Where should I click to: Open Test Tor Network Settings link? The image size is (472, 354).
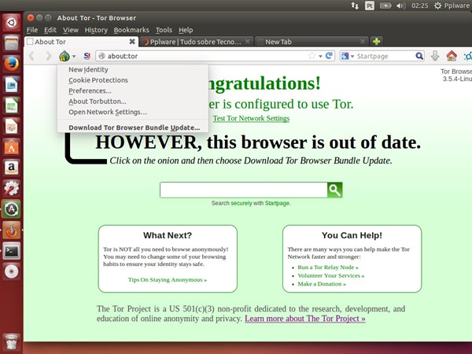click(x=251, y=118)
